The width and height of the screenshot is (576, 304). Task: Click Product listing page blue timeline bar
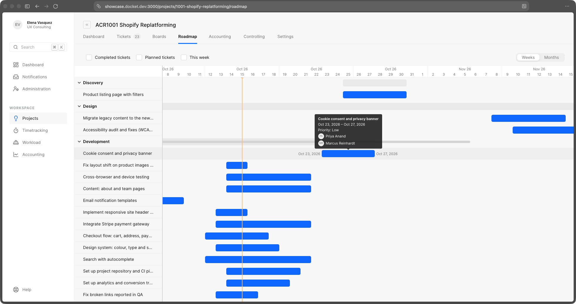click(375, 95)
